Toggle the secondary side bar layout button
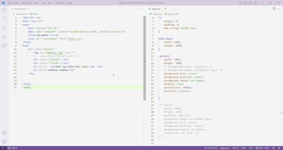The image size is (283, 150). click(250, 3)
